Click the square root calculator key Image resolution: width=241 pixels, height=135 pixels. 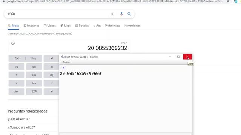(x=52, y=83)
